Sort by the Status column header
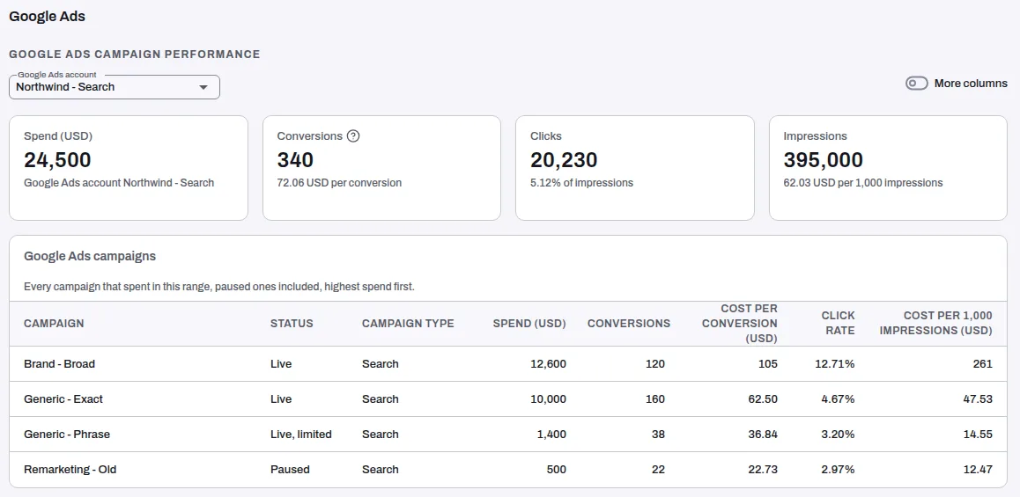The width and height of the screenshot is (1020, 497). click(292, 324)
